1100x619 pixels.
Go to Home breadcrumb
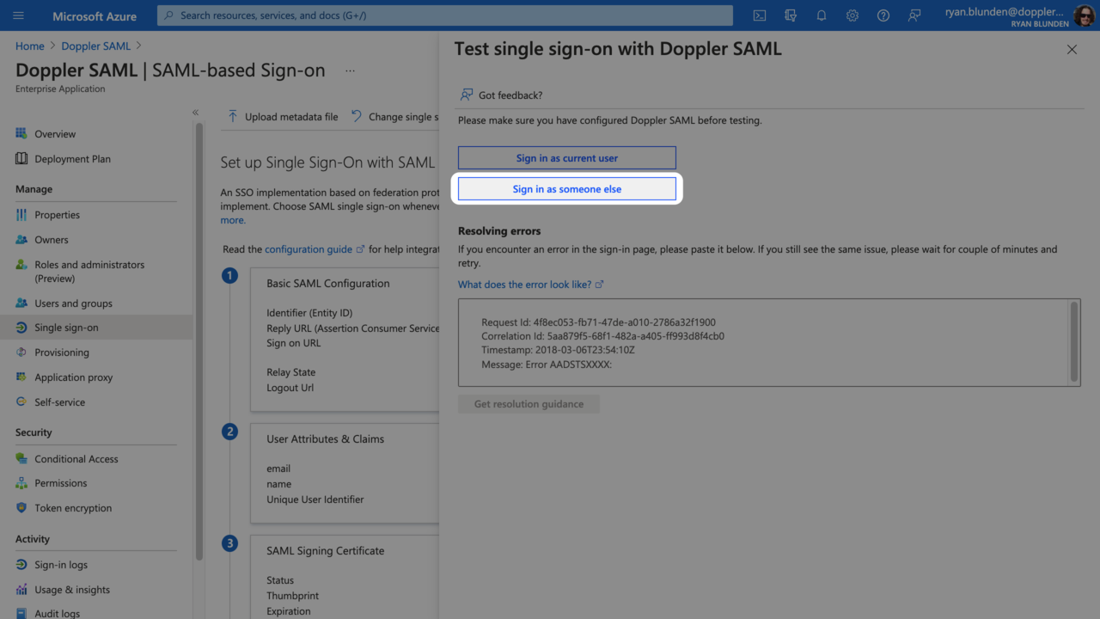[x=30, y=46]
